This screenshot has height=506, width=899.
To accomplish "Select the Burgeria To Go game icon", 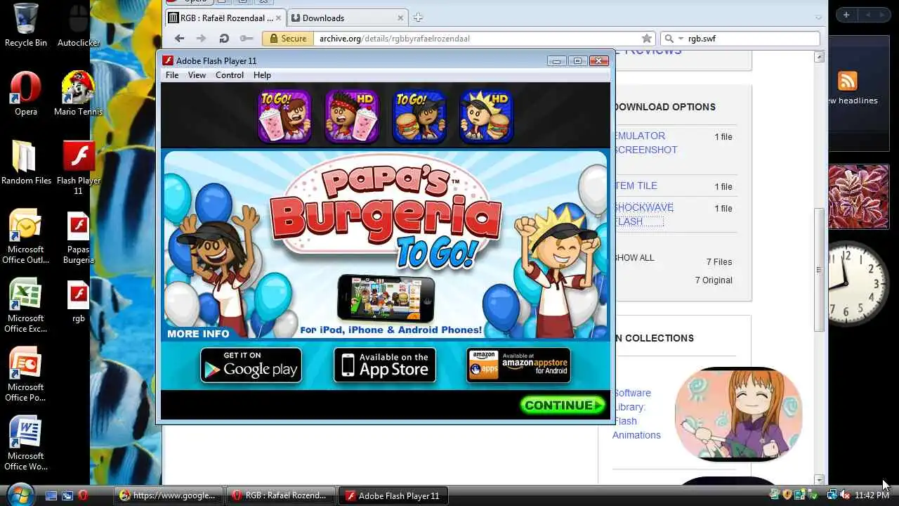I will click(x=419, y=116).
